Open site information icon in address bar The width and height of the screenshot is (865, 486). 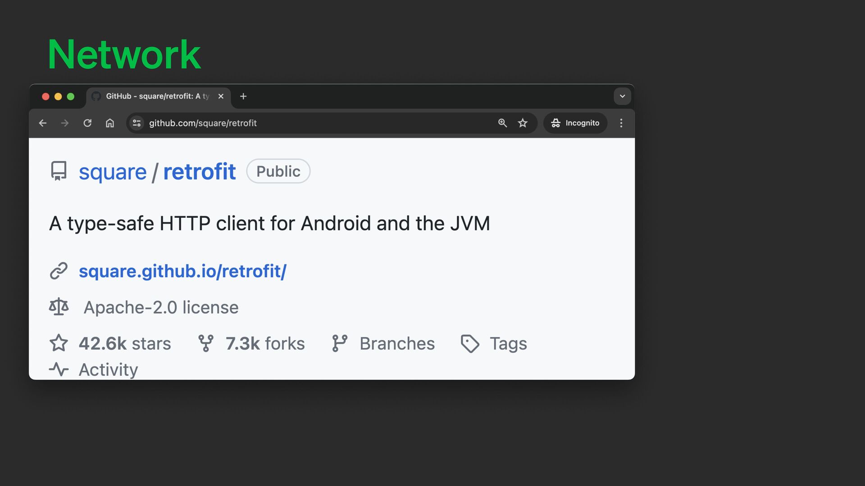pos(137,123)
